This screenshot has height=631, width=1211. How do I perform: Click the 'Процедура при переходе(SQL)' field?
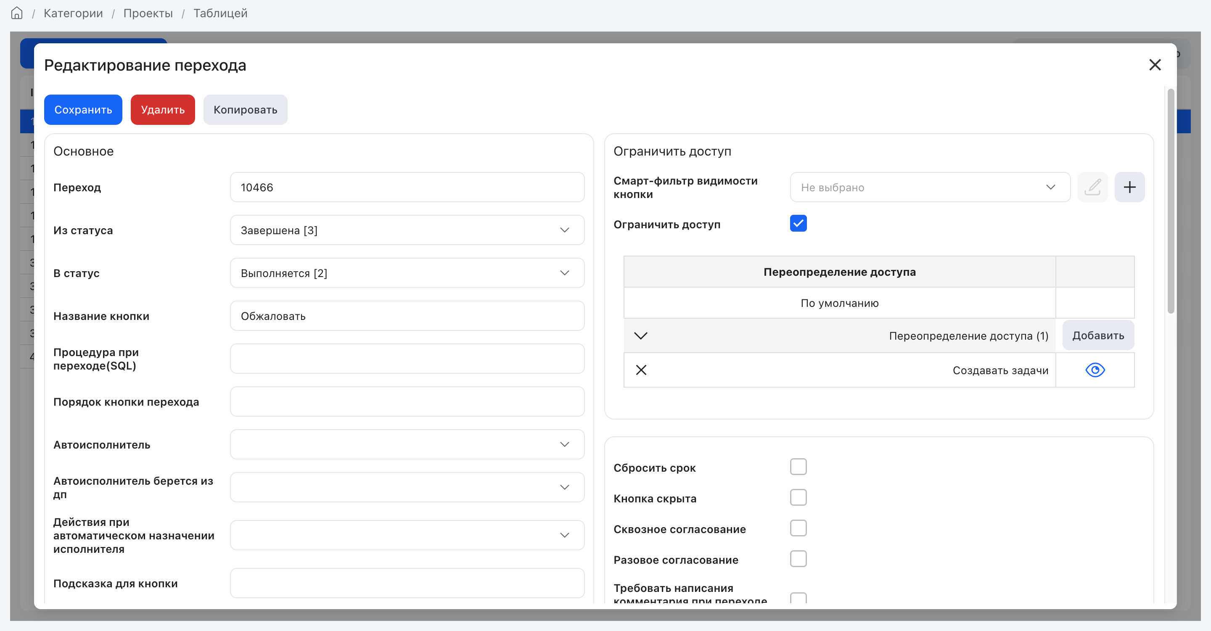point(407,359)
